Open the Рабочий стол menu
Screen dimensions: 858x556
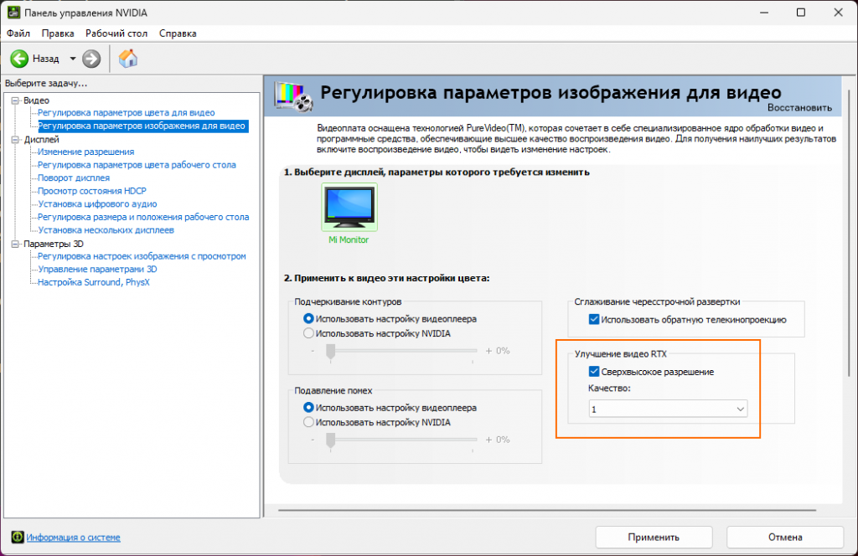116,33
